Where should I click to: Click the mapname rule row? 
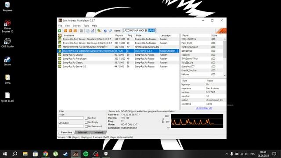pyautogui.click(x=204, y=88)
